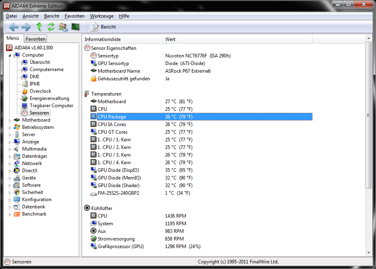Click the Datenbank icon in the tree

click(x=17, y=207)
